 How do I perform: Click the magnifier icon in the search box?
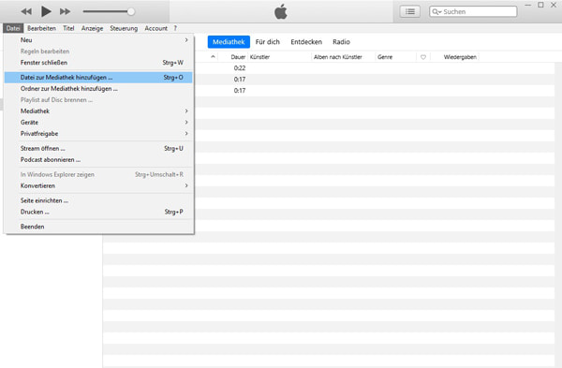[436, 12]
